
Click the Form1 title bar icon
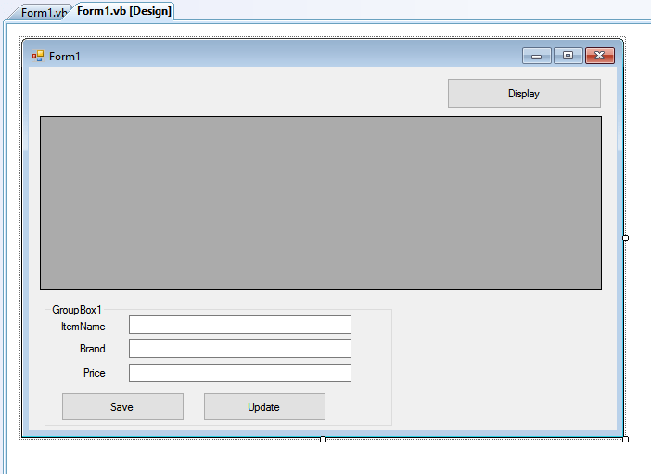[38, 56]
